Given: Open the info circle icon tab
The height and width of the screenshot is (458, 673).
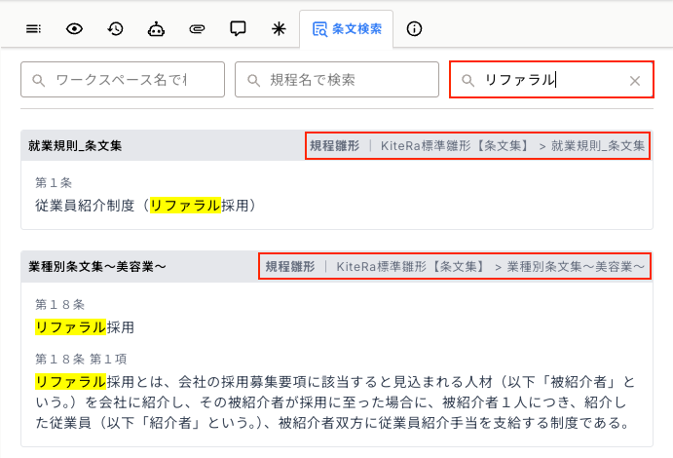Looking at the screenshot, I should 414,29.
